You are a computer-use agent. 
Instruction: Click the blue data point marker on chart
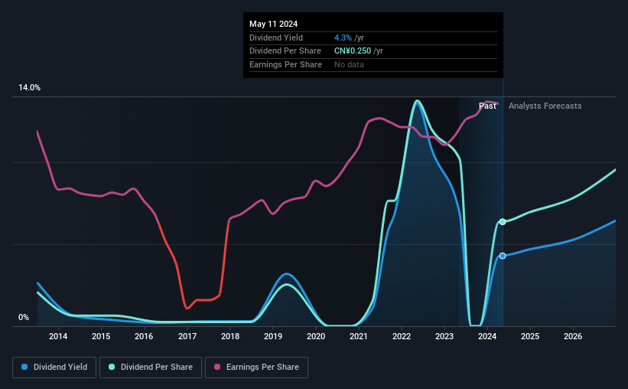click(503, 256)
